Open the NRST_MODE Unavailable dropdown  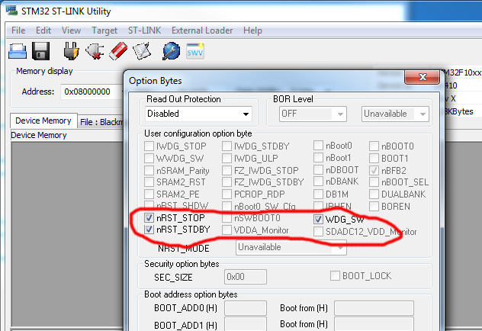(291, 247)
